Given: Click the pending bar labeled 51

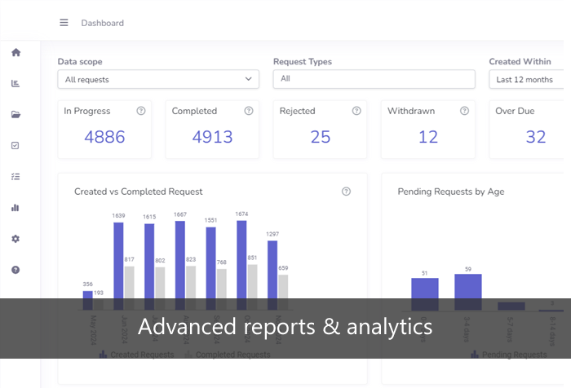Looking at the screenshot, I should 425,294.
